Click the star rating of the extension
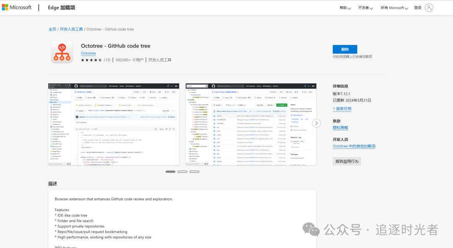This screenshot has height=248, width=453. 91,60
